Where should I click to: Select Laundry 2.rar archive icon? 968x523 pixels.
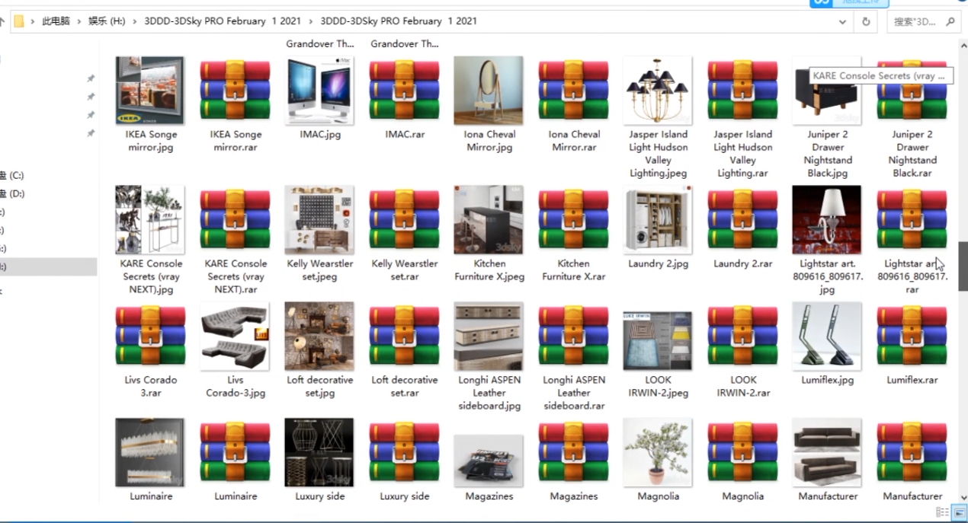(x=742, y=220)
